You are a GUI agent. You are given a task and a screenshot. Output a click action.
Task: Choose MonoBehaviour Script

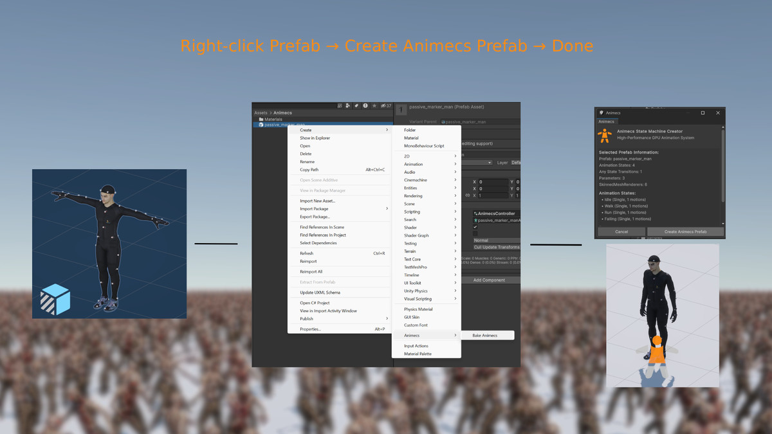[427, 146]
